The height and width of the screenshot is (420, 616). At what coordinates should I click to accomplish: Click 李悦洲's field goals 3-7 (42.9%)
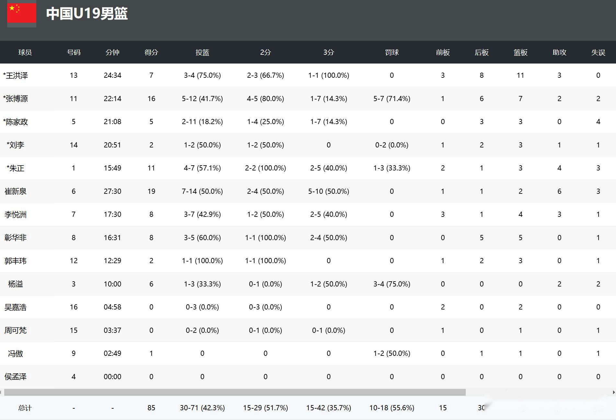point(202,214)
